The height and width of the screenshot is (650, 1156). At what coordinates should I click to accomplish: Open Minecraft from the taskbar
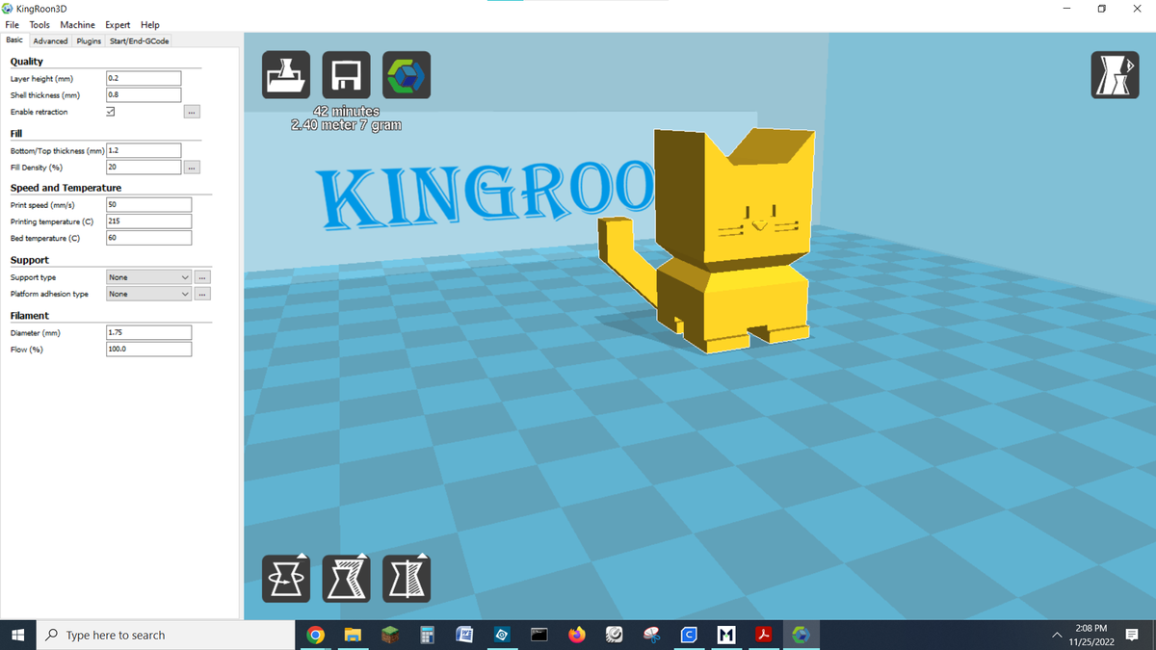click(x=390, y=635)
